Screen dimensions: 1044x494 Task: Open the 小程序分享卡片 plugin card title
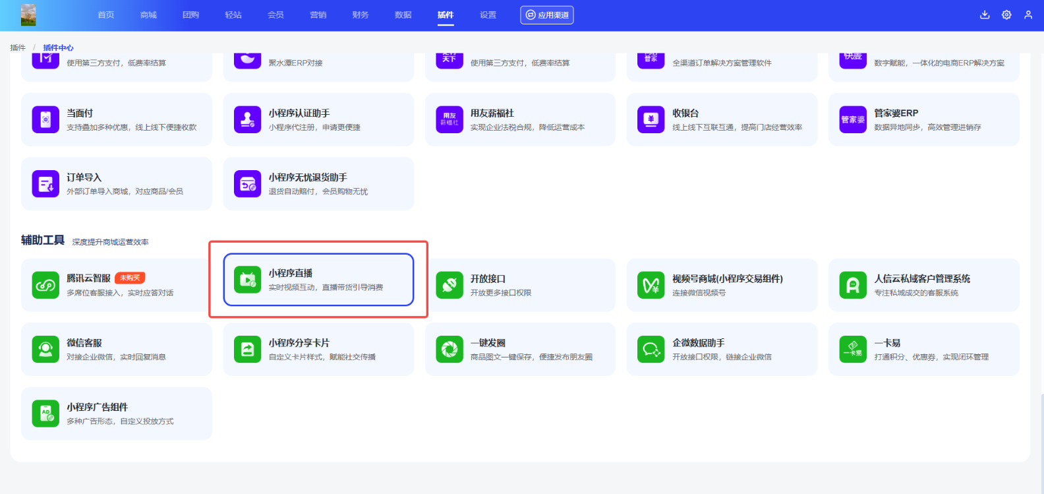299,343
